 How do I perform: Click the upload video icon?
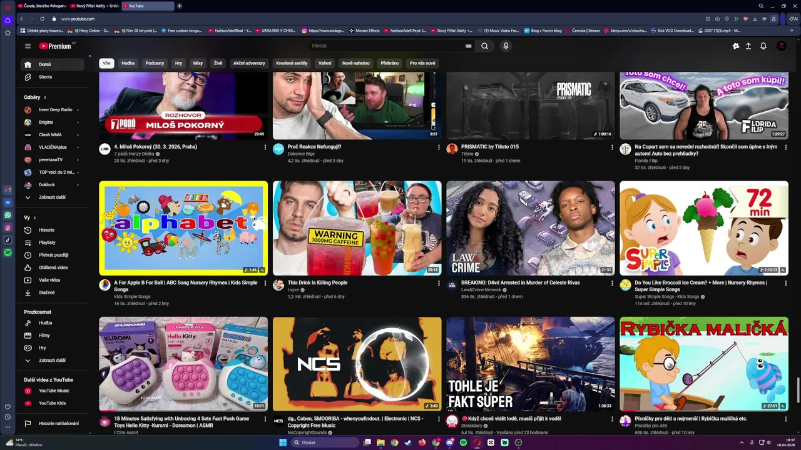748,46
